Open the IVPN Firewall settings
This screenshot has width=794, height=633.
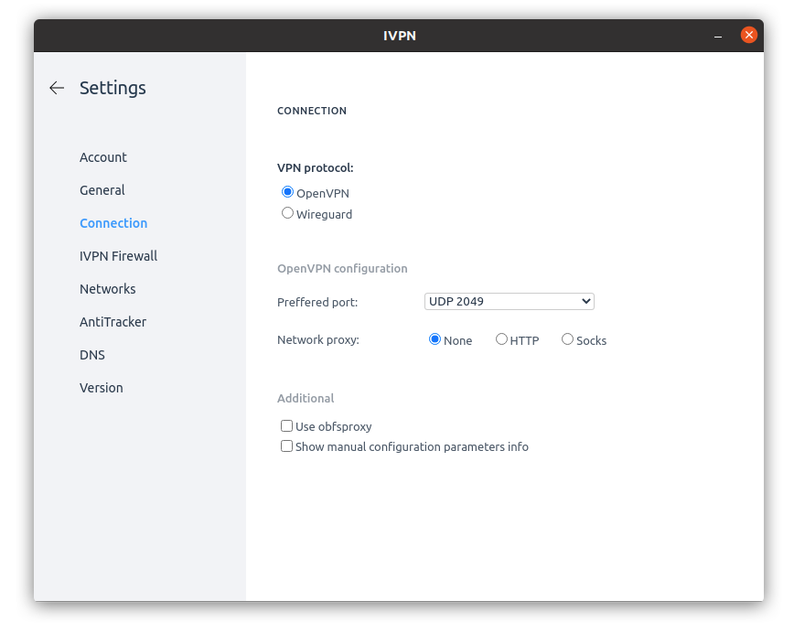(x=118, y=256)
